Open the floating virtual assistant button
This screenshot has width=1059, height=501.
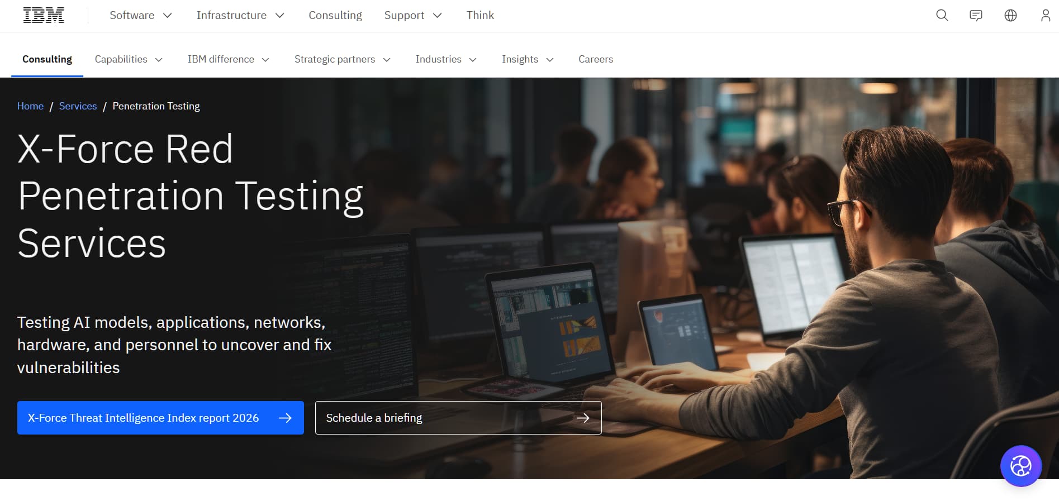click(x=1020, y=466)
